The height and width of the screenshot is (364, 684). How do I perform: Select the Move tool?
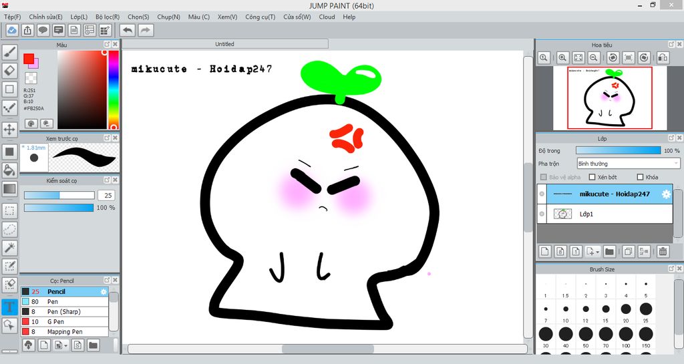tap(9, 130)
